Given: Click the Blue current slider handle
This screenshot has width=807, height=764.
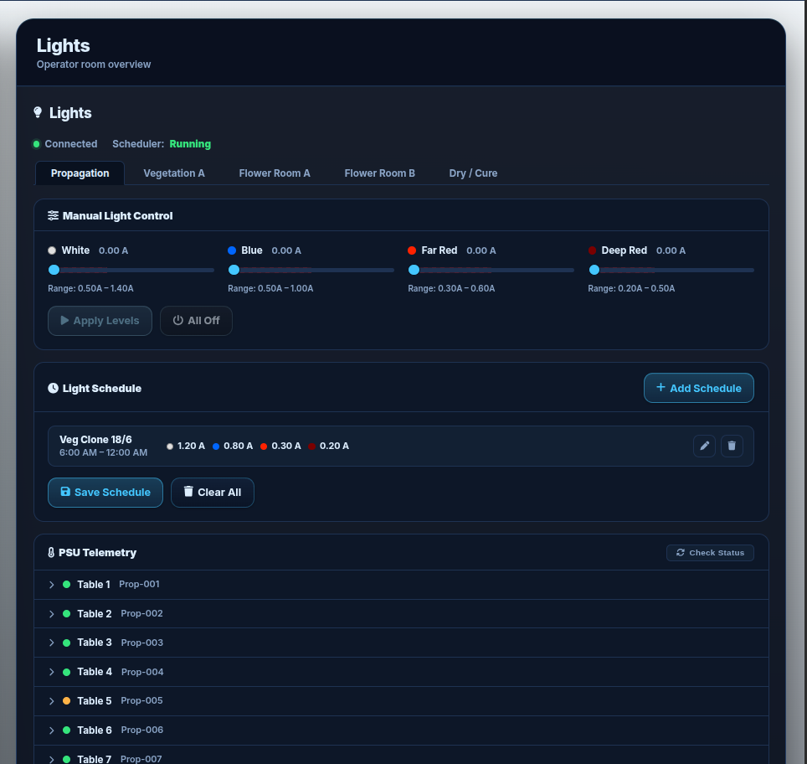Looking at the screenshot, I should tap(234, 270).
